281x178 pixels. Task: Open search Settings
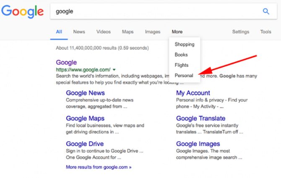(241, 32)
